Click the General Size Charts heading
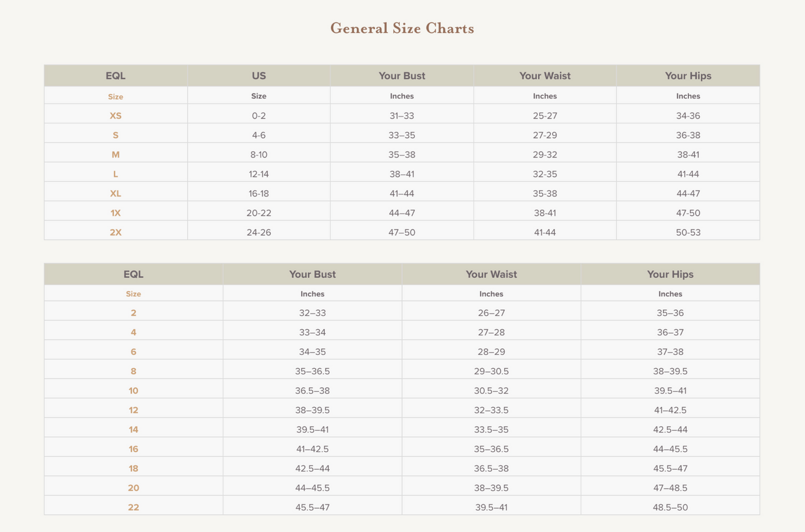Image resolution: width=805 pixels, height=532 pixels. point(402,28)
